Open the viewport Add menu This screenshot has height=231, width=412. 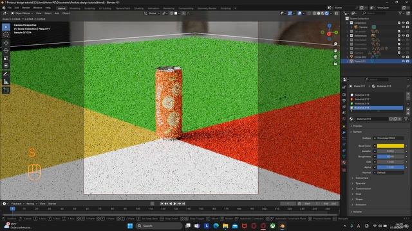coord(57,13)
